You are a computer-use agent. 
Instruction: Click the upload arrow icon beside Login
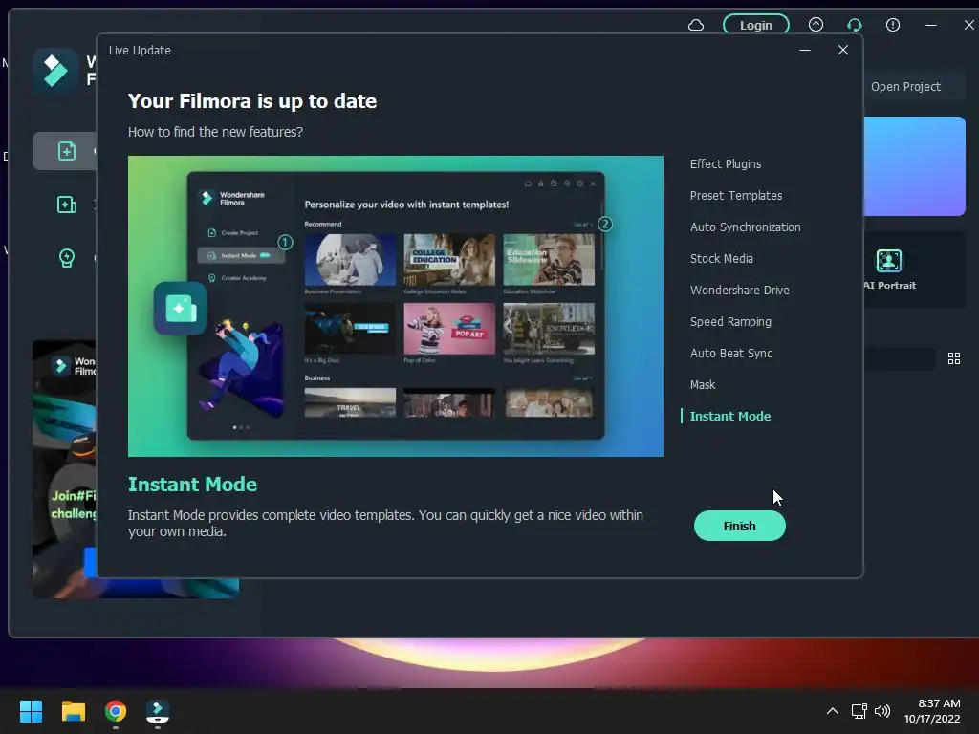pos(816,24)
